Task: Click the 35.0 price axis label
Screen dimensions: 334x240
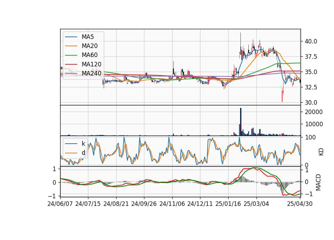Action: click(311, 72)
